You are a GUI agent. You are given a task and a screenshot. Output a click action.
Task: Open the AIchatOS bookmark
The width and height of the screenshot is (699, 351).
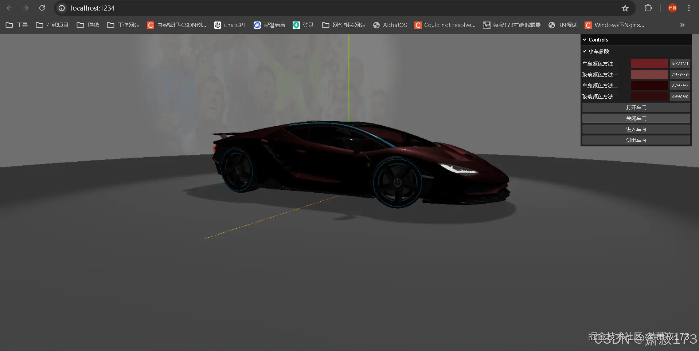pyautogui.click(x=390, y=25)
